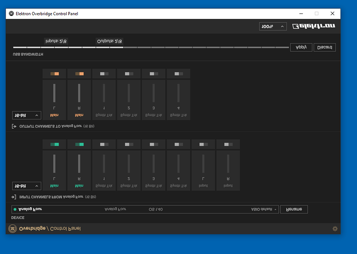Click the Rename device button
This screenshot has width=357, height=254.
tap(294, 210)
